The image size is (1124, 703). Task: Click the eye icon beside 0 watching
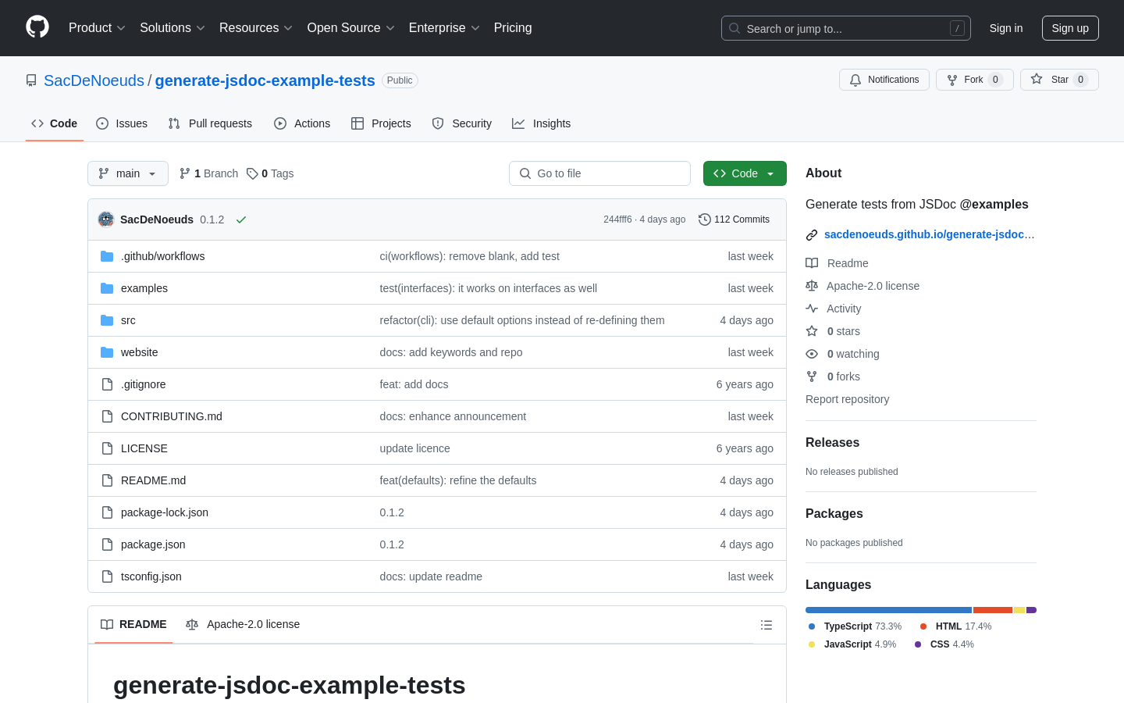(x=812, y=354)
